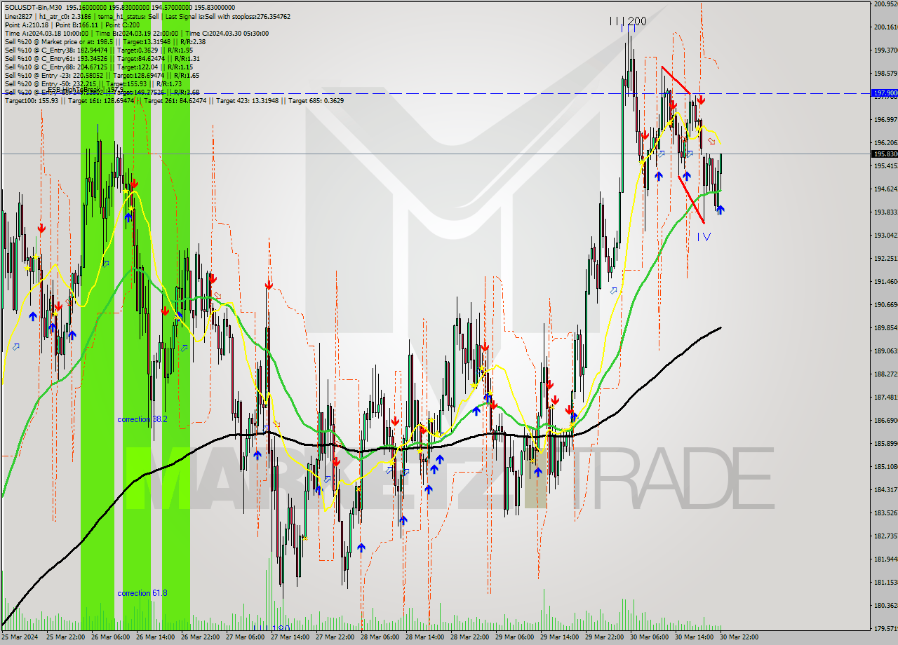This screenshot has height=645, width=898.
Task: Click the '28 Mar 06:00' time label
Action: click(x=380, y=637)
